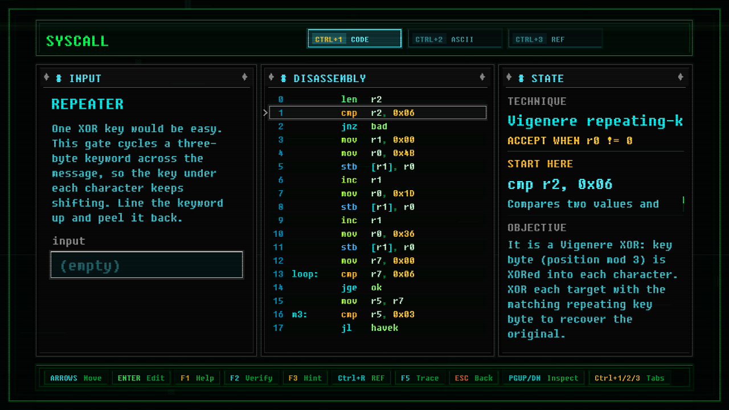The height and width of the screenshot is (410, 729).
Task: Click the diamond icon left of INPUT header
Action: click(x=47, y=77)
